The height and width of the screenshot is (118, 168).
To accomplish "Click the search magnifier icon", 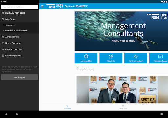I will [x=5, y=7].
